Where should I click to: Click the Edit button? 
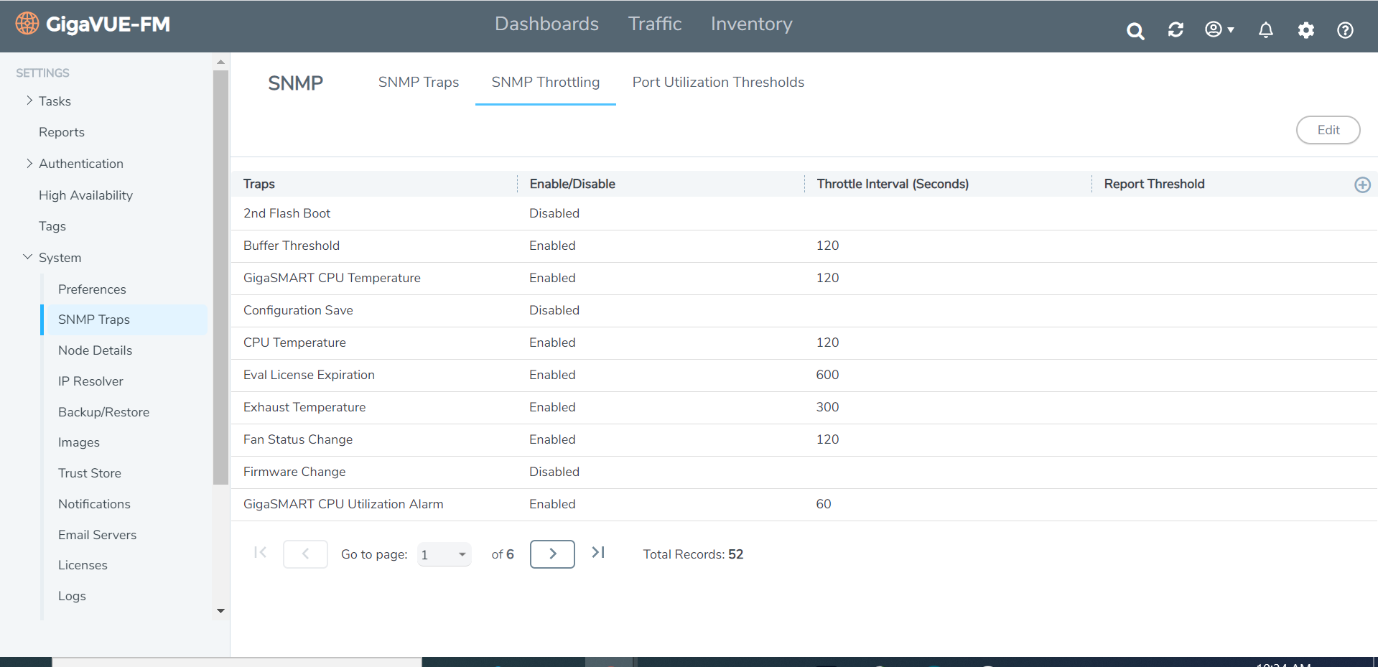[1327, 130]
